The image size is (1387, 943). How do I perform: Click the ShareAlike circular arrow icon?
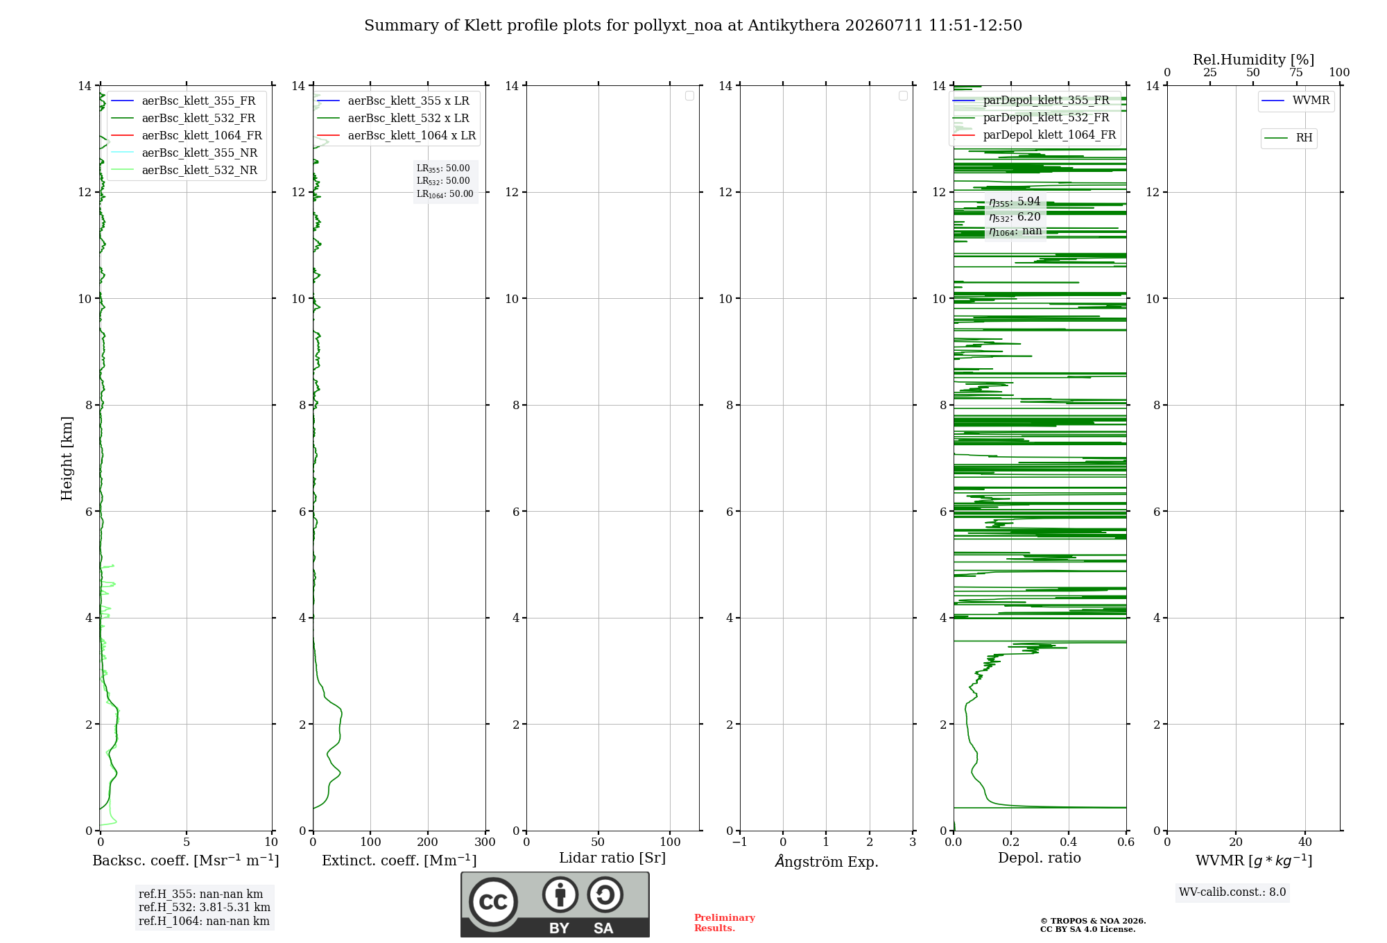tap(605, 894)
